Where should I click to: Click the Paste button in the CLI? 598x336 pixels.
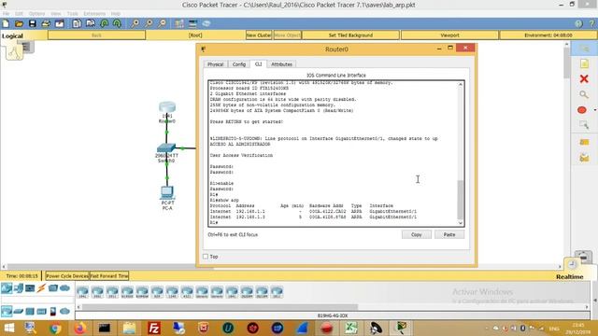click(x=449, y=234)
